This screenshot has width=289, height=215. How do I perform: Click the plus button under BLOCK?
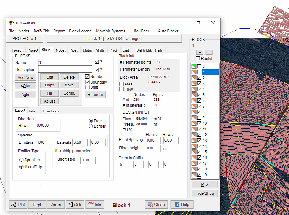click(x=200, y=52)
